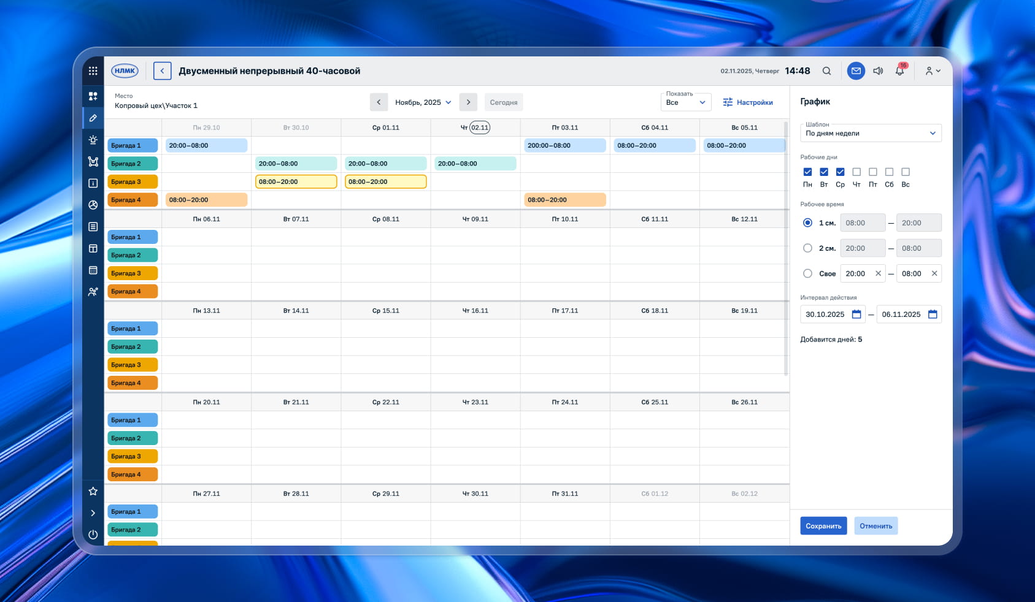Uncheck the Вт working day checkbox

[x=824, y=172]
